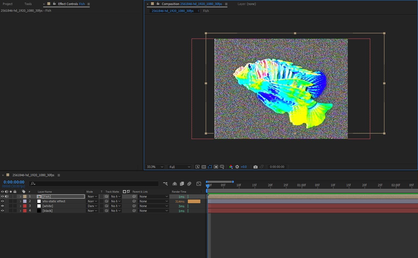Open the Composition panel menu
The height and width of the screenshot is (258, 418).
click(x=226, y=4)
